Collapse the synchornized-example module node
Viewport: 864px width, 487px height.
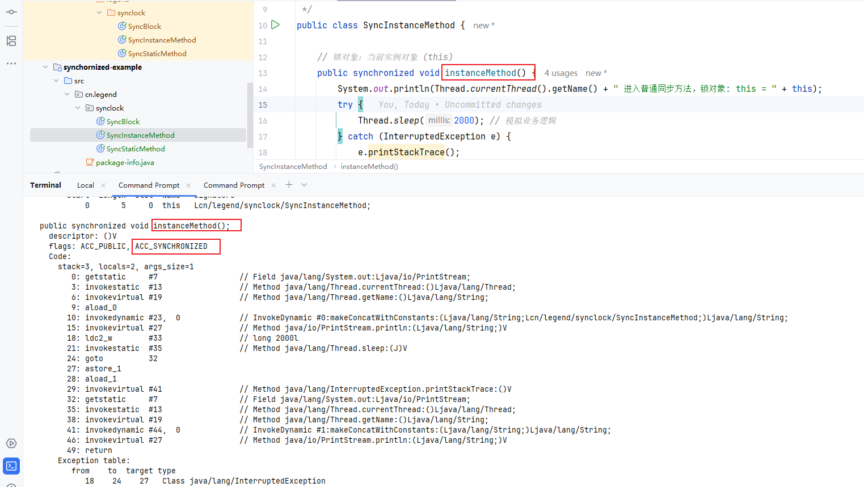pos(45,67)
